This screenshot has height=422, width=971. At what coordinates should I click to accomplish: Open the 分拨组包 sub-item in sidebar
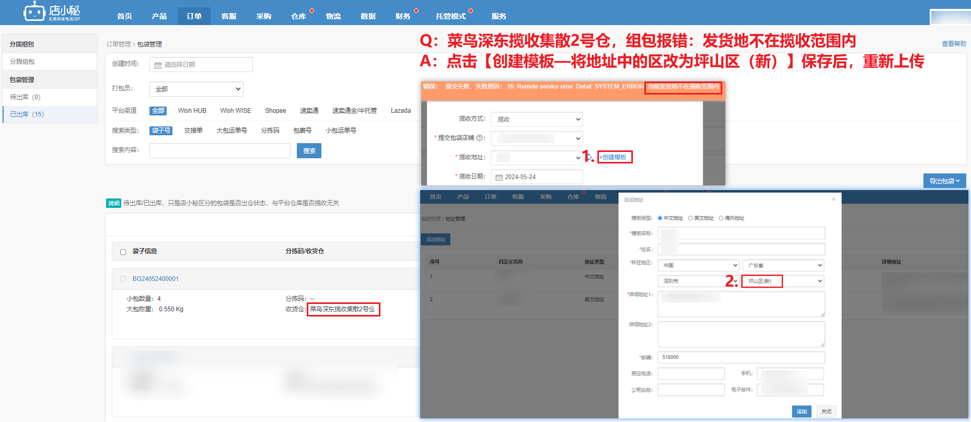click(x=50, y=62)
